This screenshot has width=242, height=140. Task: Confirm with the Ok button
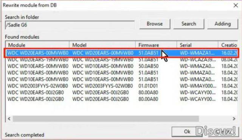pyautogui.click(x=187, y=132)
